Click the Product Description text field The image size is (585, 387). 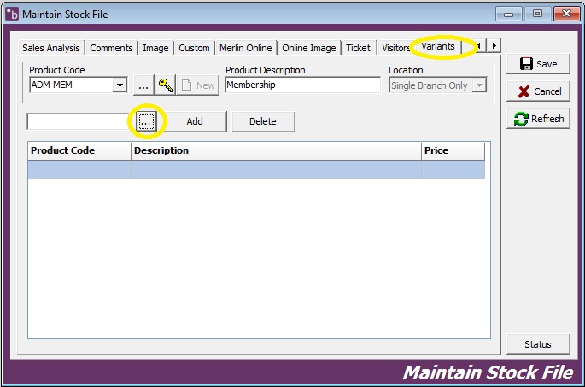[x=302, y=85]
